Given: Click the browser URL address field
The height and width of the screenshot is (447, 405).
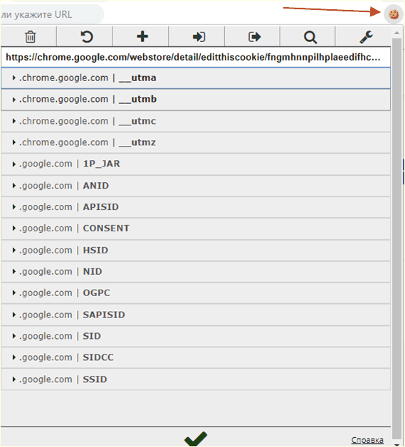Looking at the screenshot, I should click(x=52, y=14).
